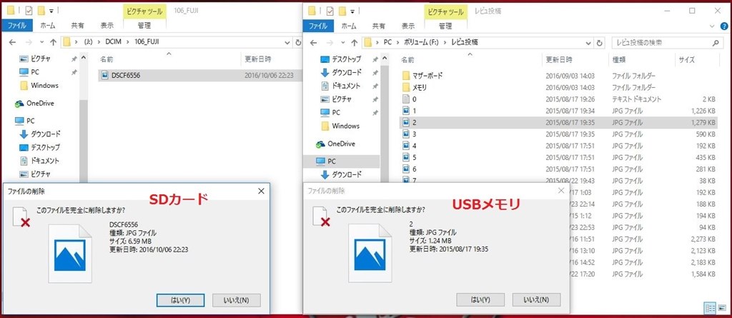Viewport: 732px width, 318px height.
Task: Open address history dropdown in left window
Action: (x=288, y=42)
